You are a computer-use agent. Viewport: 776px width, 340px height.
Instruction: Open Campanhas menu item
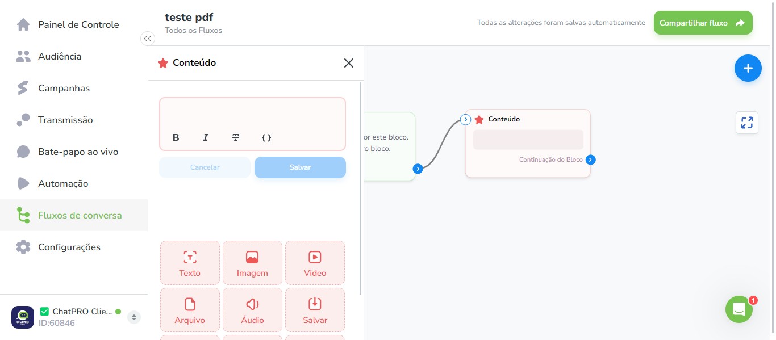pos(74,88)
